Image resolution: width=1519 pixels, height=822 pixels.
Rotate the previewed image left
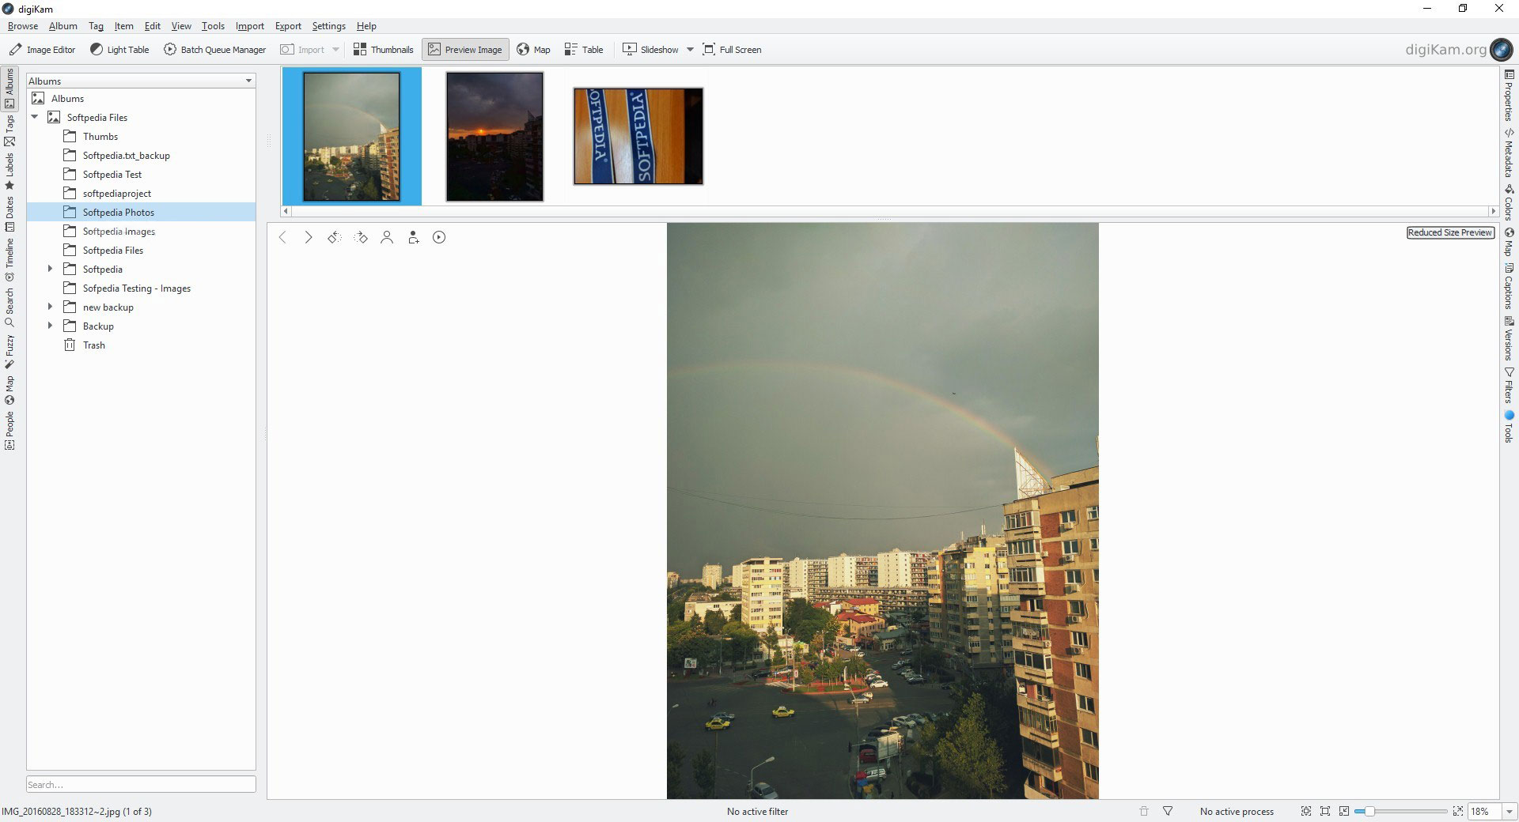334,237
